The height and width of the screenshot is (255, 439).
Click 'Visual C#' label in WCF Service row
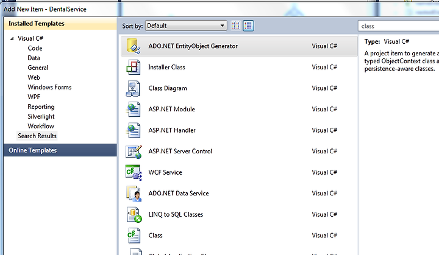tap(324, 172)
